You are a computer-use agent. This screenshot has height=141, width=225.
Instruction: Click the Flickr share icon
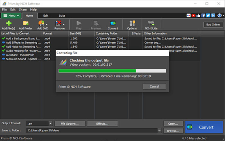click(x=189, y=15)
